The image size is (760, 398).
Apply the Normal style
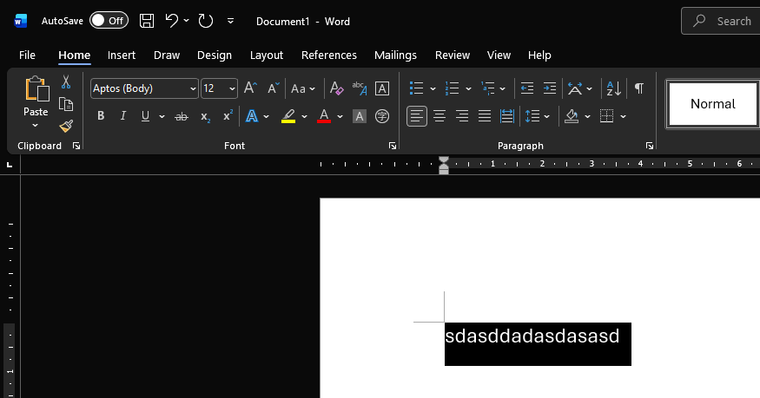pos(712,104)
